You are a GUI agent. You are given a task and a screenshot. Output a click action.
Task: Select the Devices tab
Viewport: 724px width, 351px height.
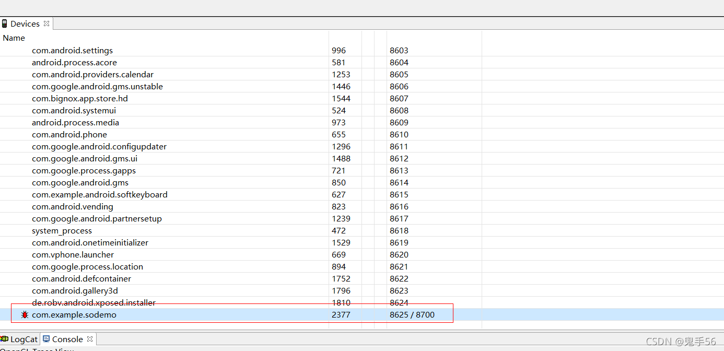25,24
